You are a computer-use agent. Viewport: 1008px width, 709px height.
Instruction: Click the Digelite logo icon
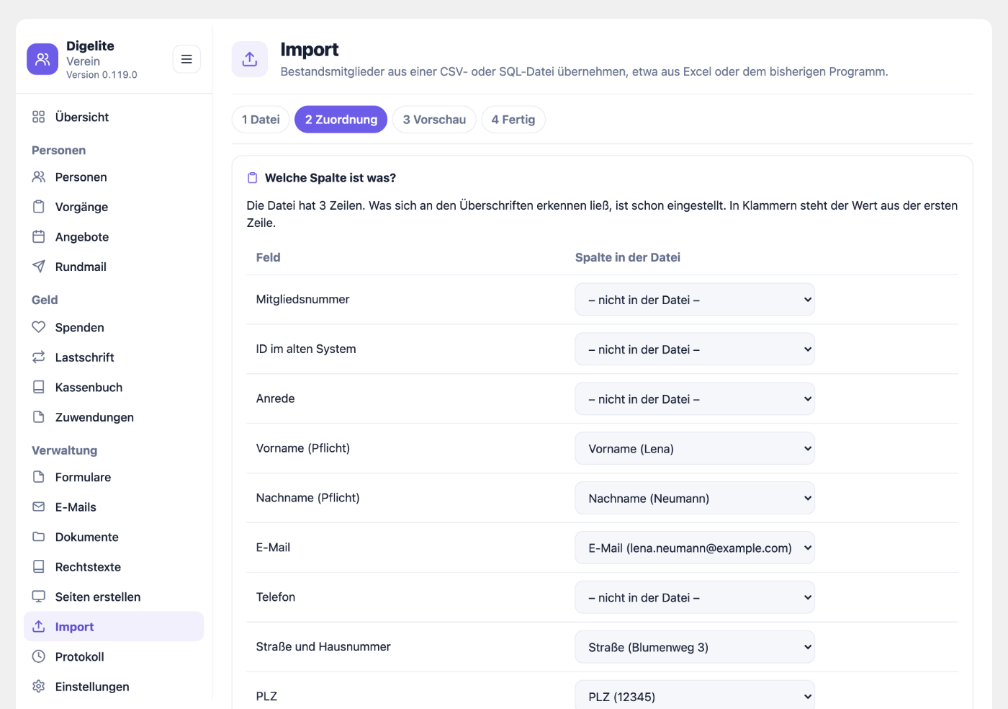(x=42, y=59)
